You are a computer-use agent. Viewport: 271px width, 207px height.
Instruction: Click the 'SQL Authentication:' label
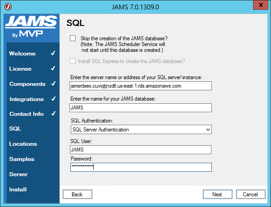tap(92, 121)
